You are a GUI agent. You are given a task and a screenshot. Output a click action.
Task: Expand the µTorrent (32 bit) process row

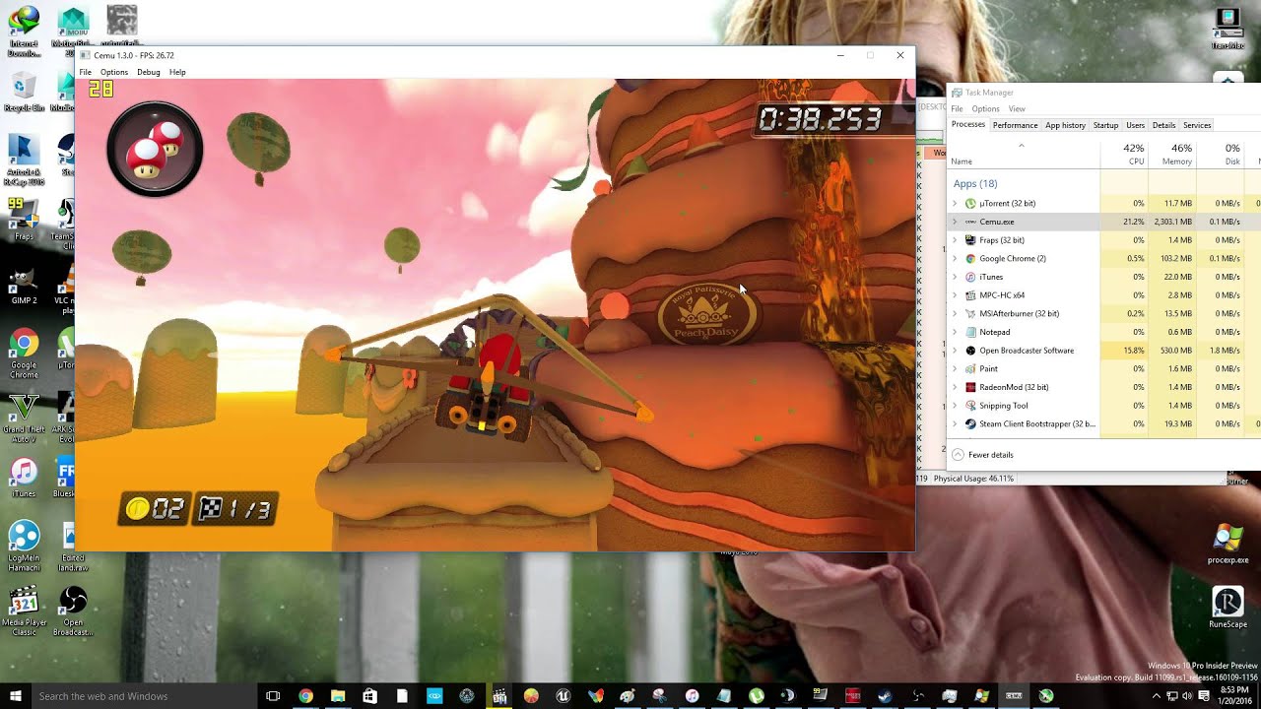(x=955, y=203)
